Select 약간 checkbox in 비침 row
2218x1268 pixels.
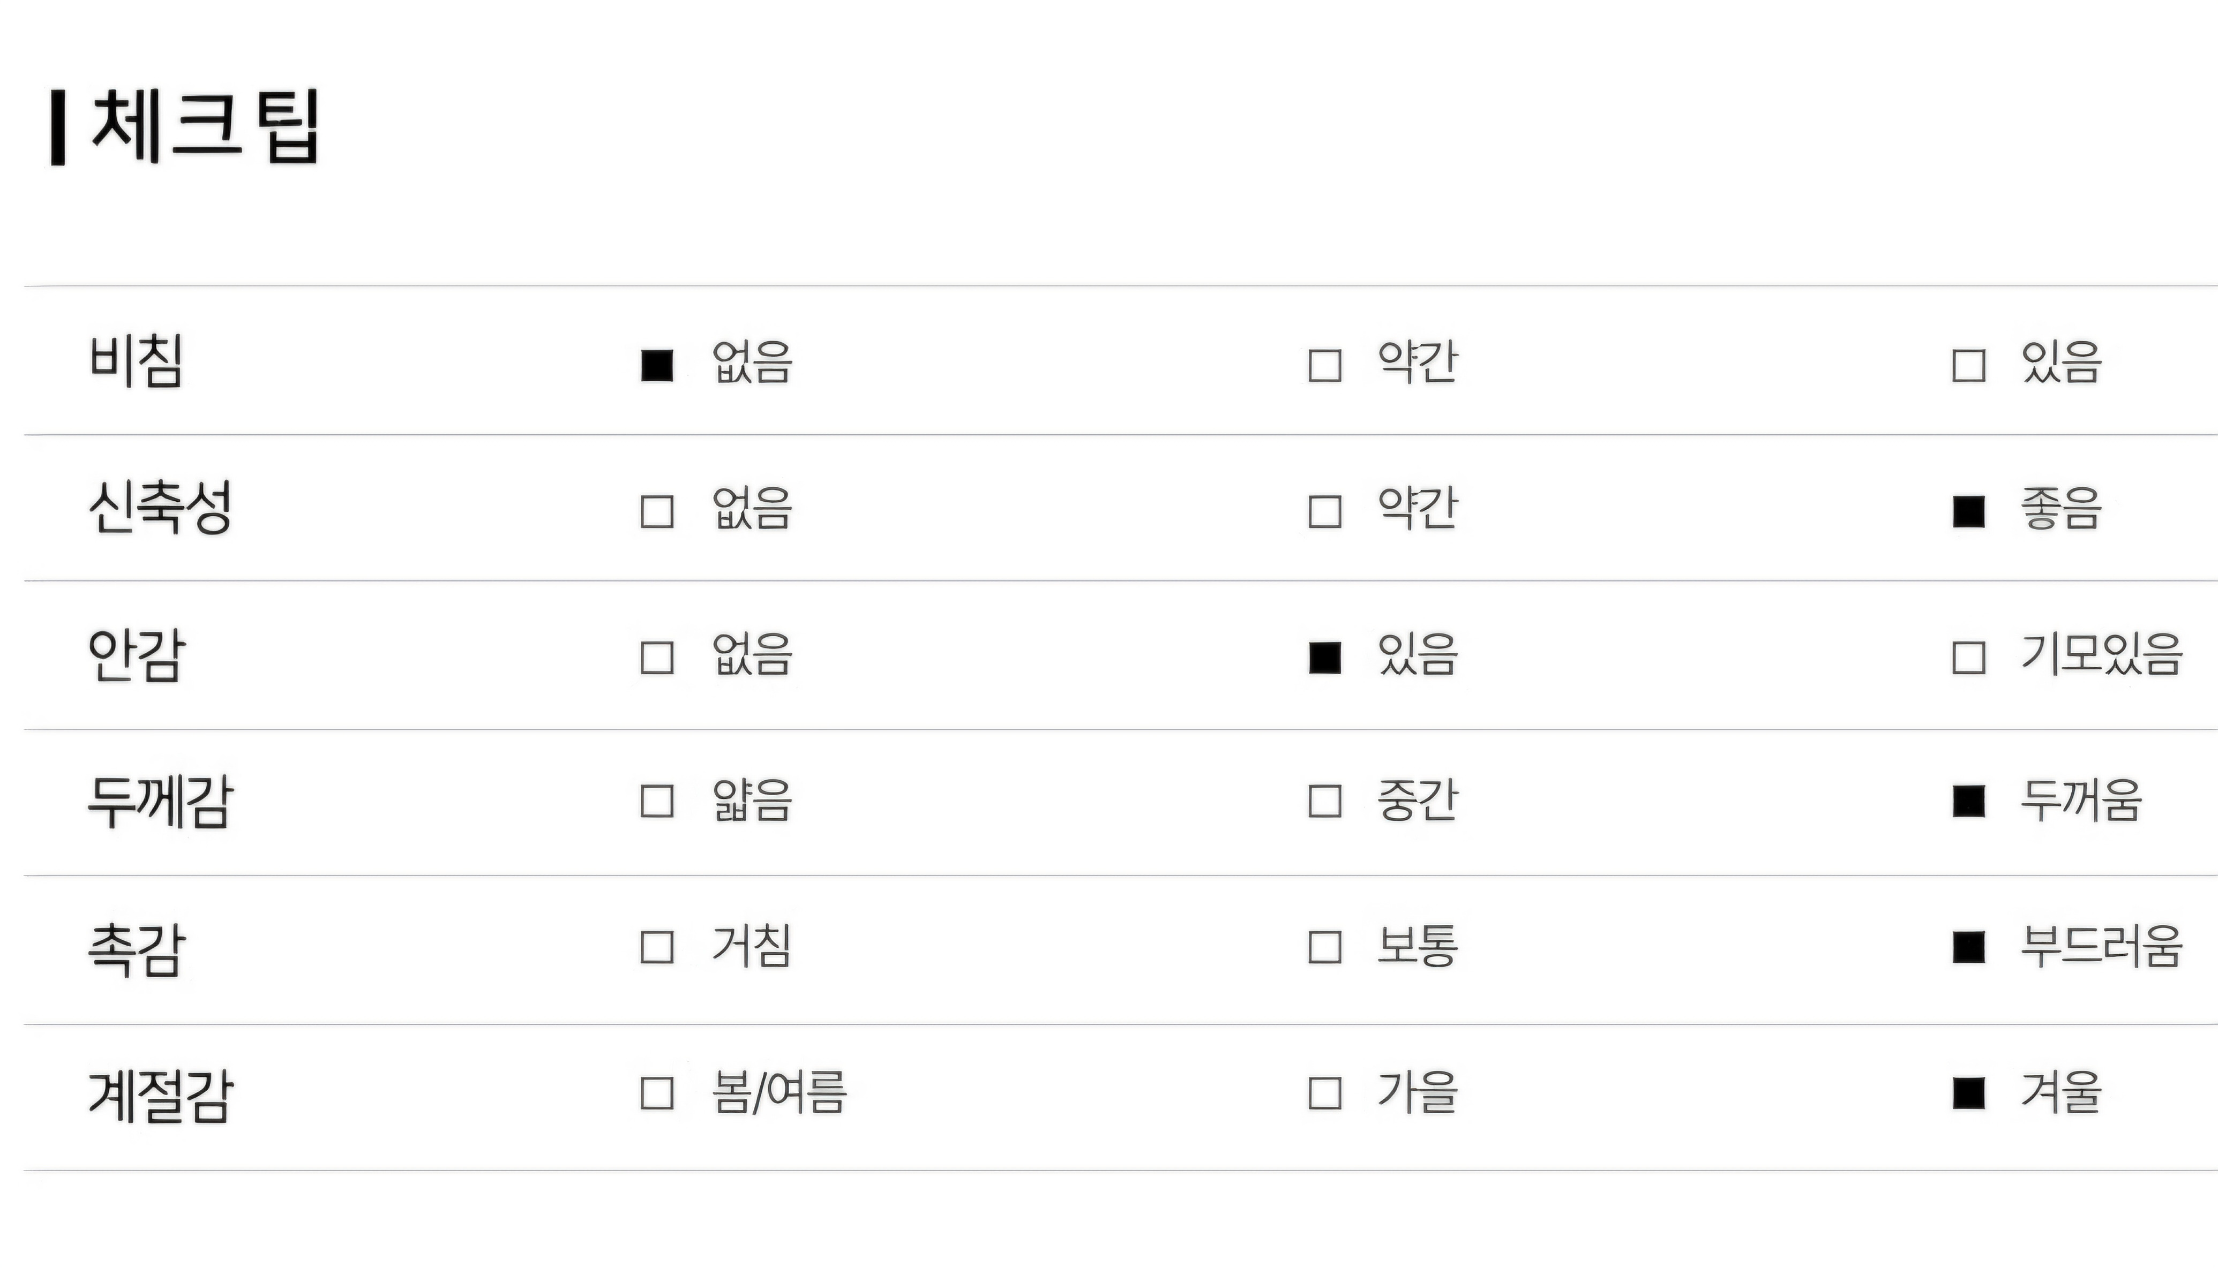point(1324,366)
